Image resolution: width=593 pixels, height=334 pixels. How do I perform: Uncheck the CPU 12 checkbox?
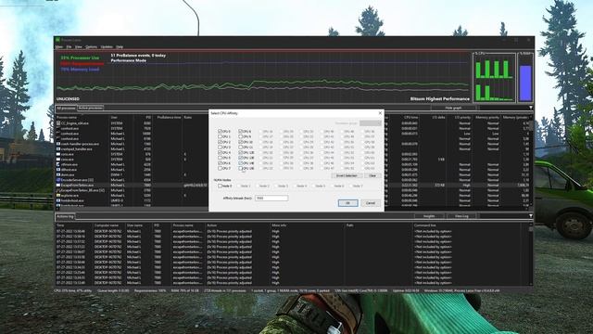click(x=240, y=152)
